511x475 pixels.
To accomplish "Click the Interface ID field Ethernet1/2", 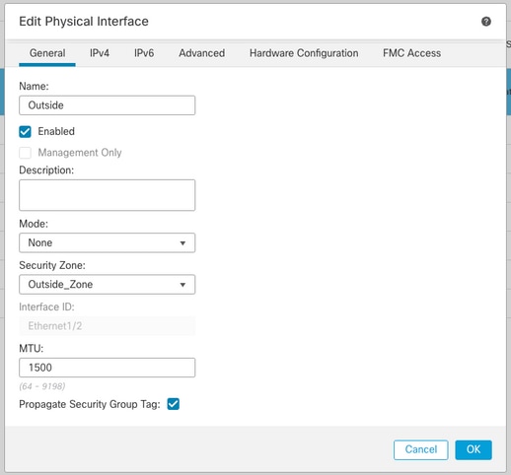I will (108, 326).
